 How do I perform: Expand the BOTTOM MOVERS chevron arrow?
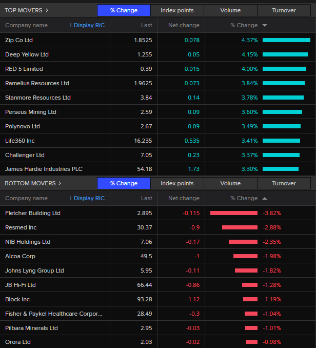click(x=60, y=183)
